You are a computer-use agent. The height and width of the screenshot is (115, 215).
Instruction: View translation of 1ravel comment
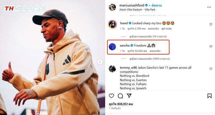pyautogui.click(x=166, y=29)
